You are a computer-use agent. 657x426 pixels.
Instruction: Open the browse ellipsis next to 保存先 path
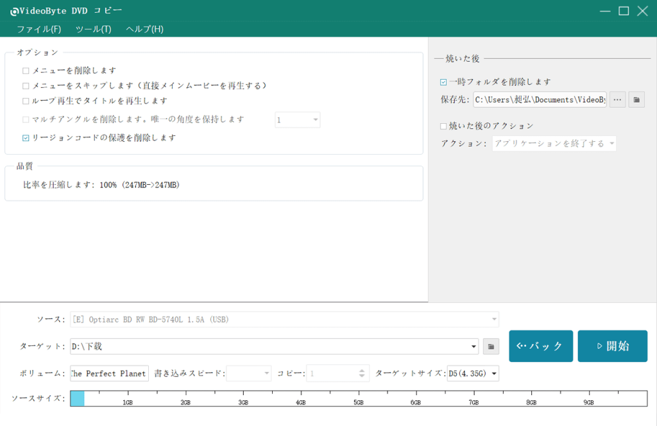617,99
